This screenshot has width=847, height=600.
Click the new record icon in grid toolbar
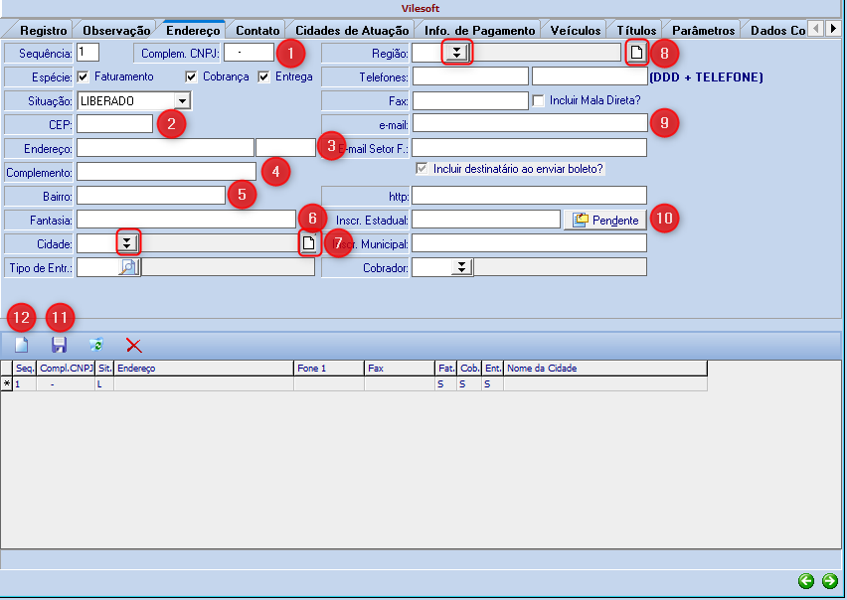[x=21, y=346]
